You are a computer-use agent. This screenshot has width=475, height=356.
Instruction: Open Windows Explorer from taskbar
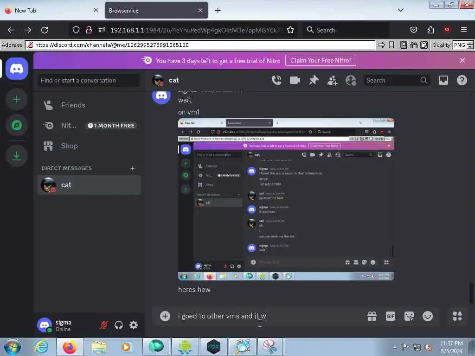point(99,347)
